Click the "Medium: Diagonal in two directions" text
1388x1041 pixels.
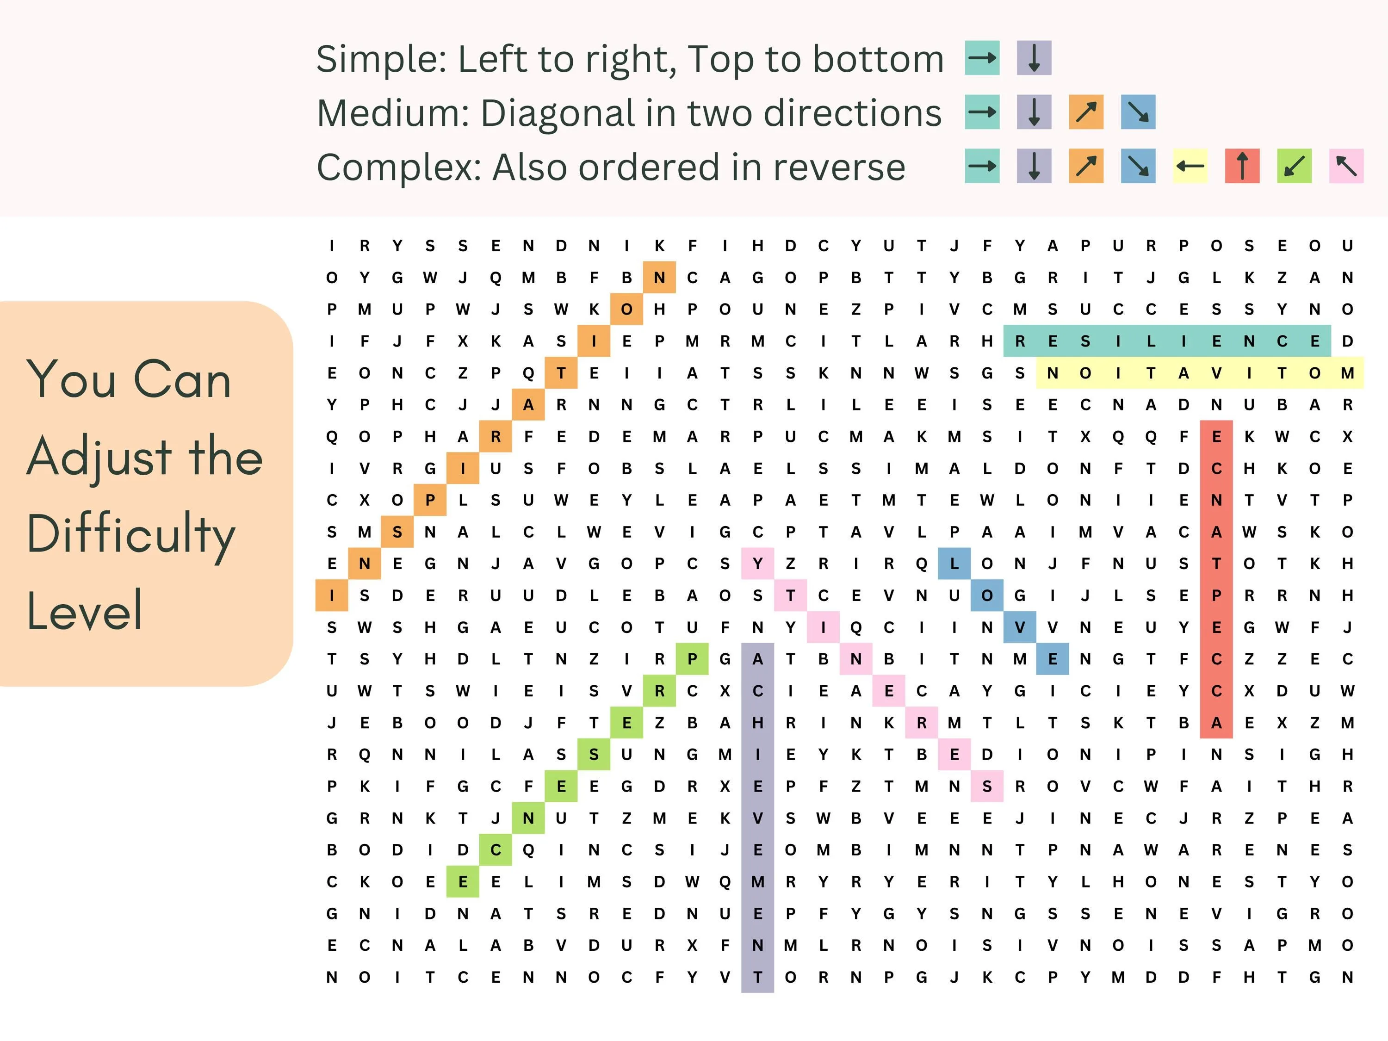click(x=629, y=113)
